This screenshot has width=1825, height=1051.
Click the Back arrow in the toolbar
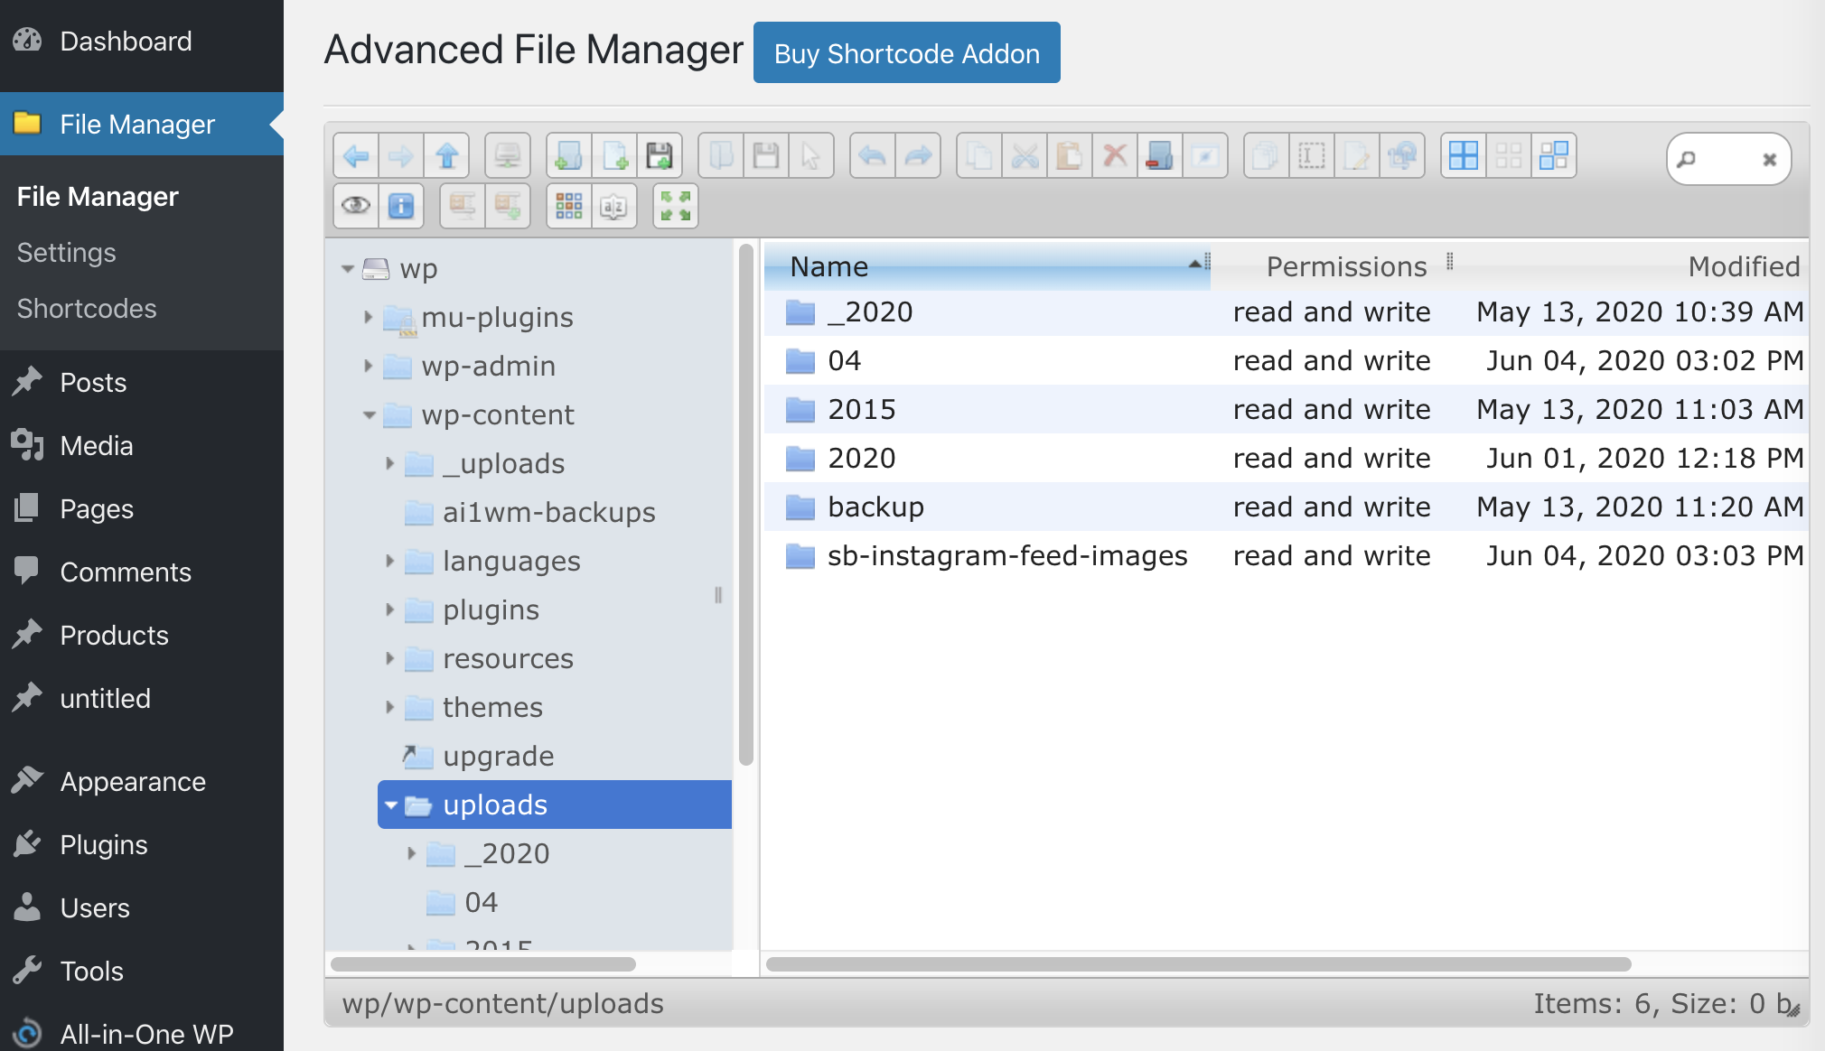click(x=356, y=156)
